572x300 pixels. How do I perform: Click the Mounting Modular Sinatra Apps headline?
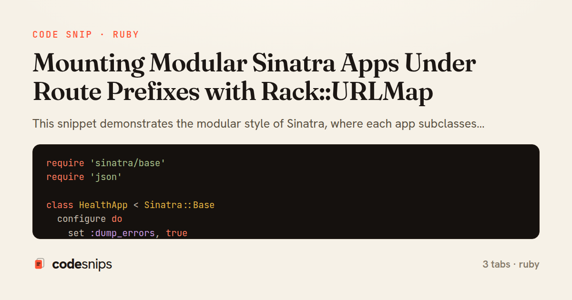click(x=254, y=78)
